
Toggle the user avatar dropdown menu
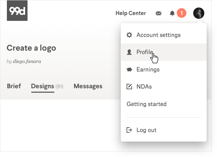pos(199,13)
